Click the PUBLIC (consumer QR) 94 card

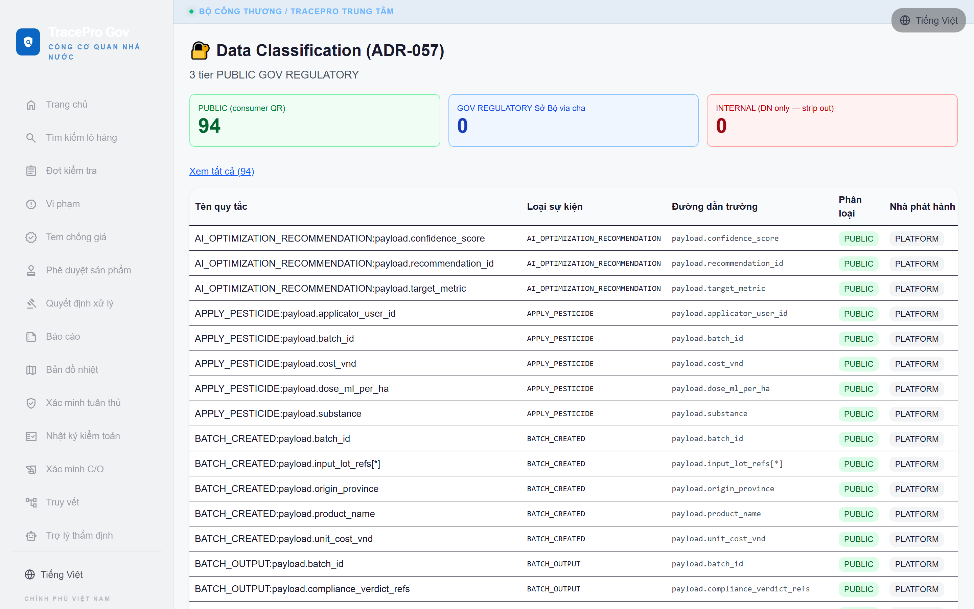[315, 120]
